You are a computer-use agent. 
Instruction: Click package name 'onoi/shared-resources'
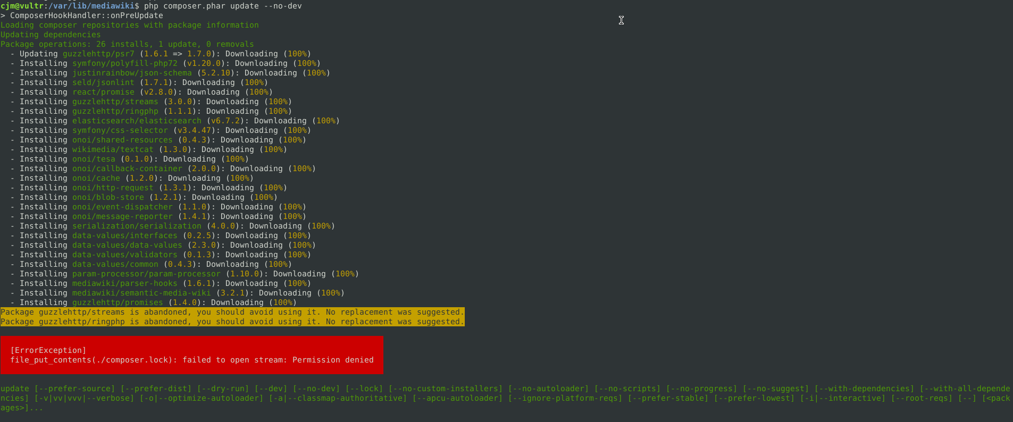(122, 140)
